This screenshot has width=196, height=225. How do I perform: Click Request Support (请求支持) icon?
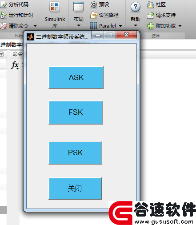pyautogui.click(x=151, y=15)
